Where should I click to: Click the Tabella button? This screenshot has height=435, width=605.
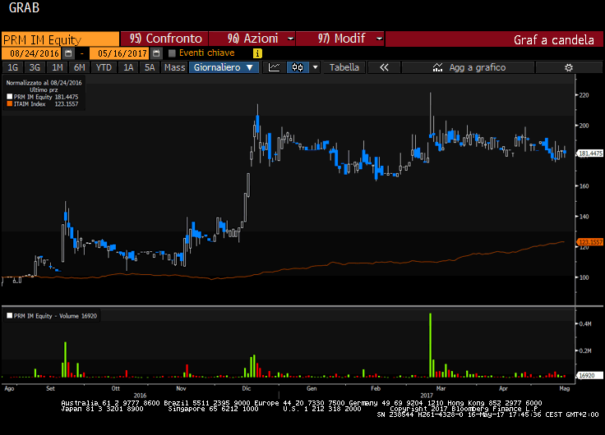tap(344, 67)
